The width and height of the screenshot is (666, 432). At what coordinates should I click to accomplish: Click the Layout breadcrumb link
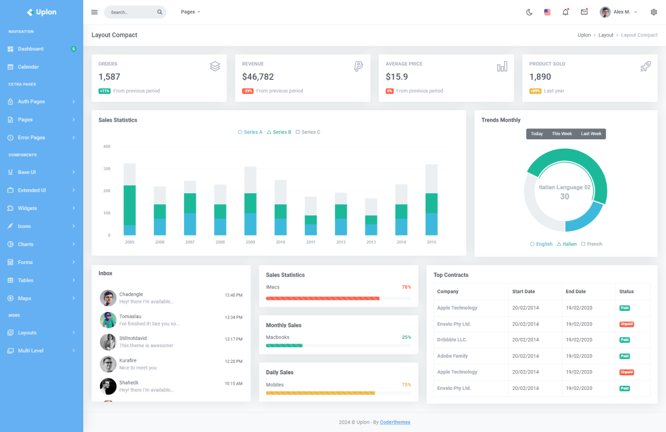(x=606, y=35)
